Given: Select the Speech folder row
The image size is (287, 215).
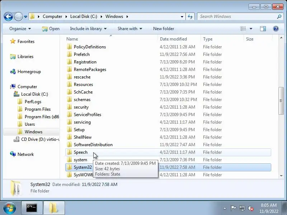Looking at the screenshot, I should click(168, 152).
